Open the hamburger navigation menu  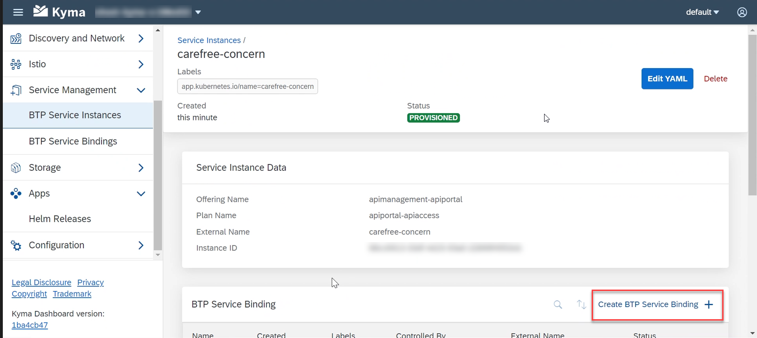click(18, 12)
